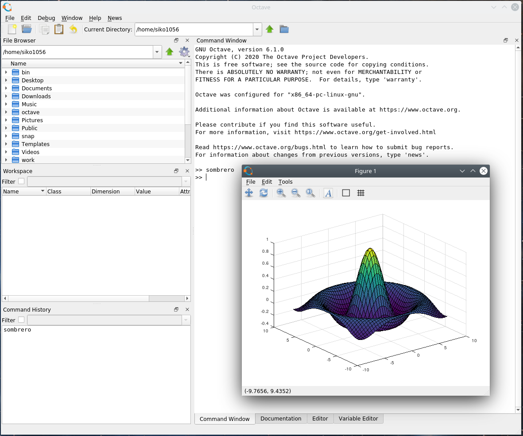This screenshot has width=523, height=436.
Task: Select the Insert Text tool in Figure
Action: (x=328, y=193)
